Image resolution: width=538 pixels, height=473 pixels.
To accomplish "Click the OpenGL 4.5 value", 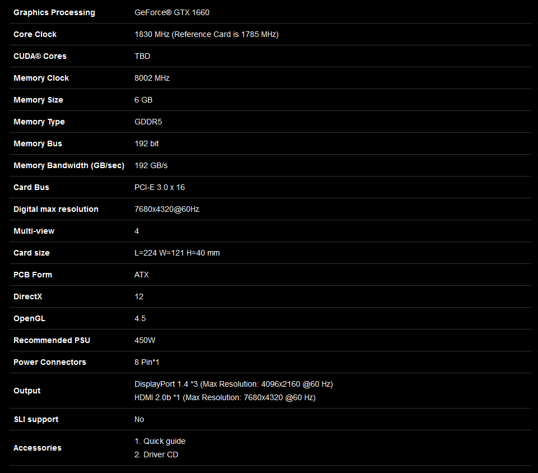I will pyautogui.click(x=140, y=318).
